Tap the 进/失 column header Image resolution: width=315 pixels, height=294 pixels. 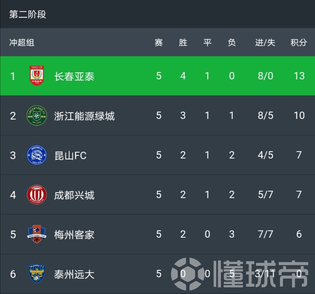tap(265, 43)
